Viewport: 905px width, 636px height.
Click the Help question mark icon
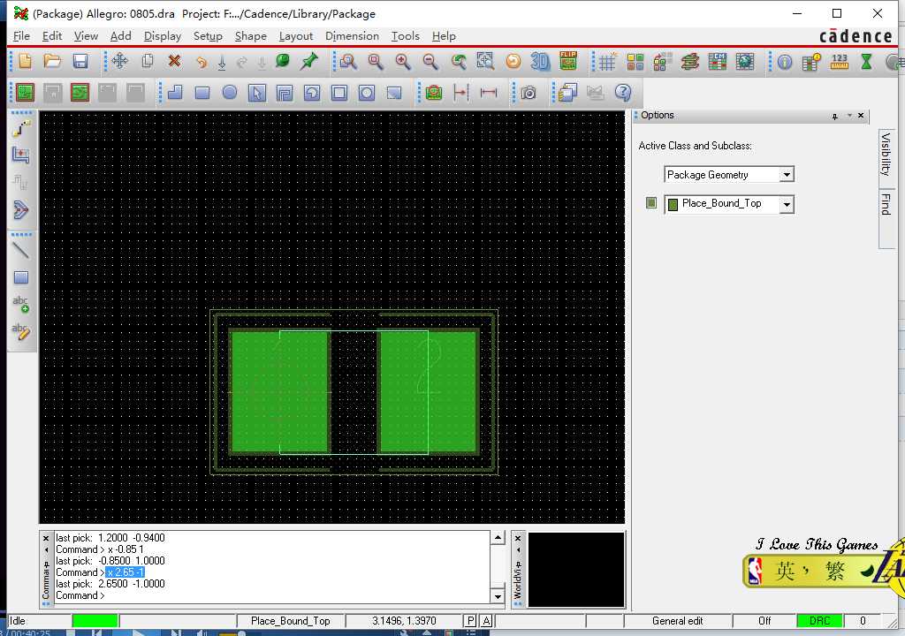623,93
